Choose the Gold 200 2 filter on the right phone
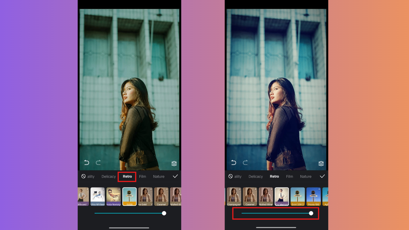 click(298, 196)
